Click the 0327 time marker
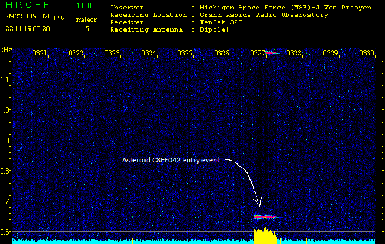The height and width of the screenshot is (244, 385). click(x=257, y=53)
